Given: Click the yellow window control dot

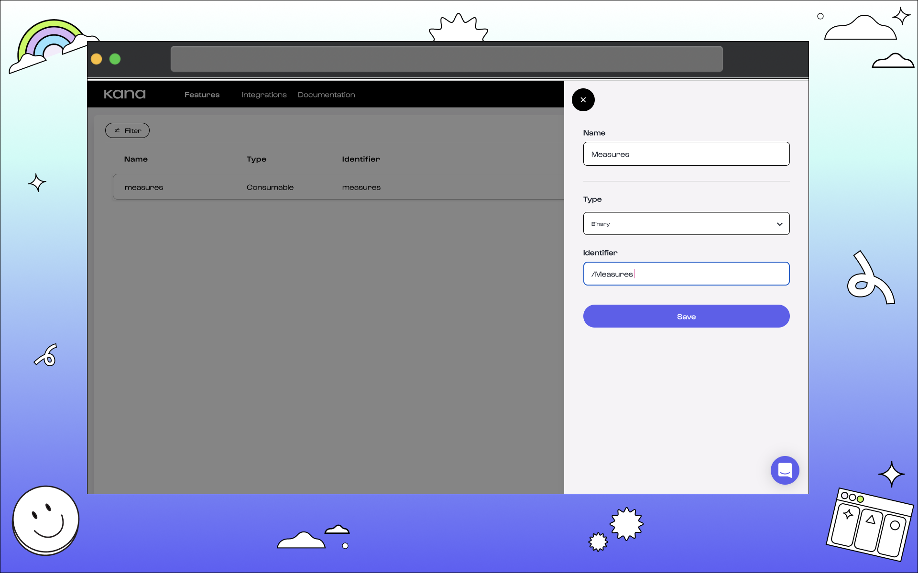Looking at the screenshot, I should pyautogui.click(x=97, y=59).
